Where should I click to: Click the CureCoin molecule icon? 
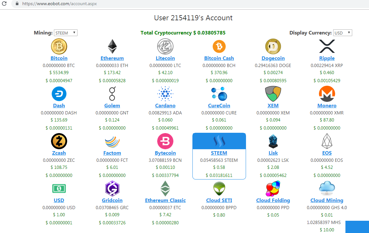point(219,94)
